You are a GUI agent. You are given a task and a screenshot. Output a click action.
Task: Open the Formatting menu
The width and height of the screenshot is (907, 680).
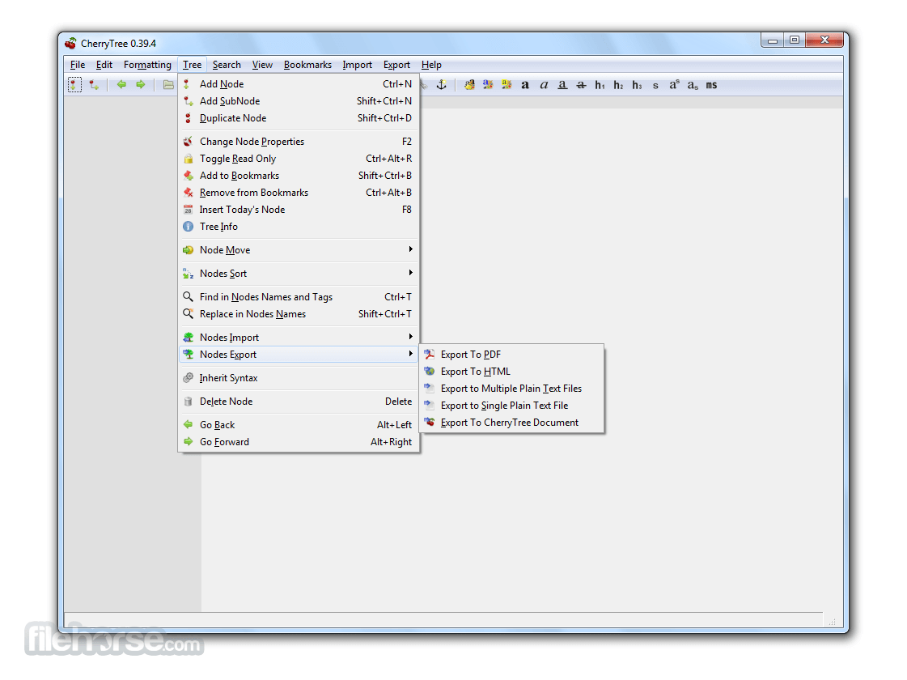pos(147,65)
